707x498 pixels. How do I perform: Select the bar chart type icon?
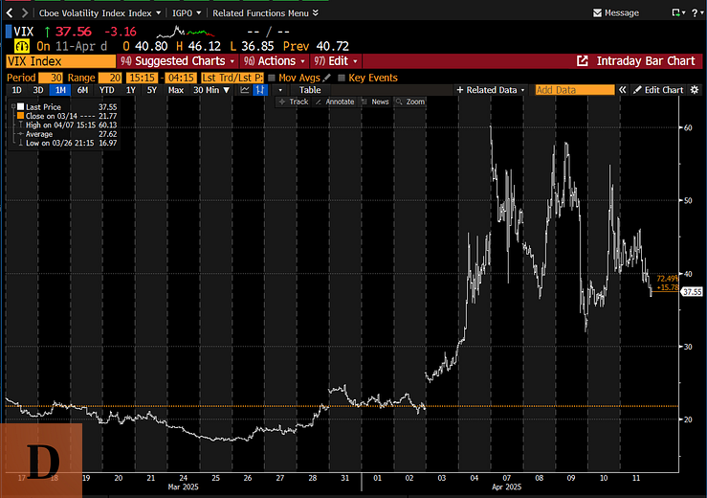[260, 90]
